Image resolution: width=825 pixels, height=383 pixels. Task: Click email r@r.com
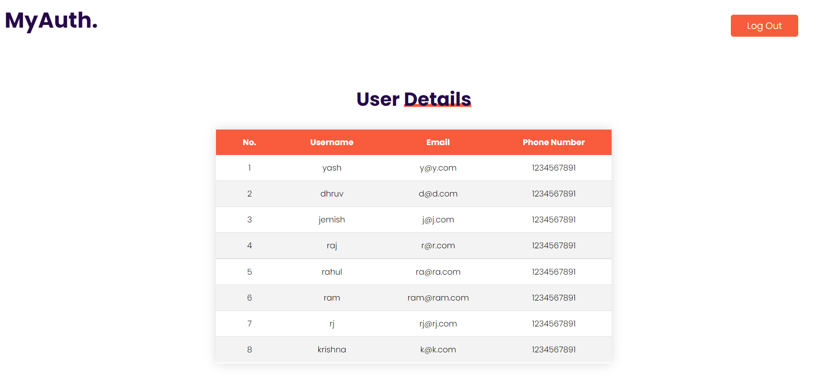(438, 246)
